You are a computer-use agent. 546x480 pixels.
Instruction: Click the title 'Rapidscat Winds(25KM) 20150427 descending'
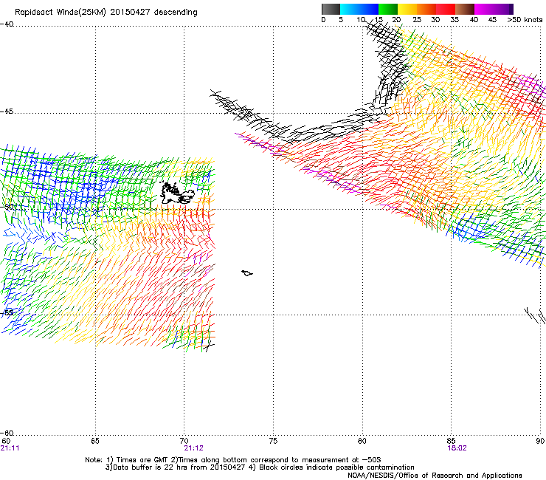[106, 13]
